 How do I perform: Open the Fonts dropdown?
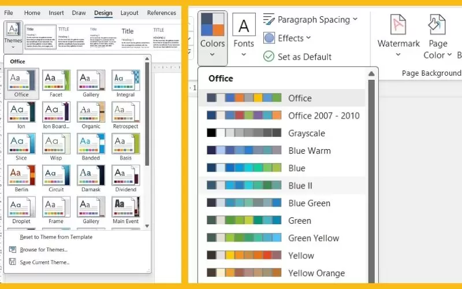pyautogui.click(x=244, y=35)
